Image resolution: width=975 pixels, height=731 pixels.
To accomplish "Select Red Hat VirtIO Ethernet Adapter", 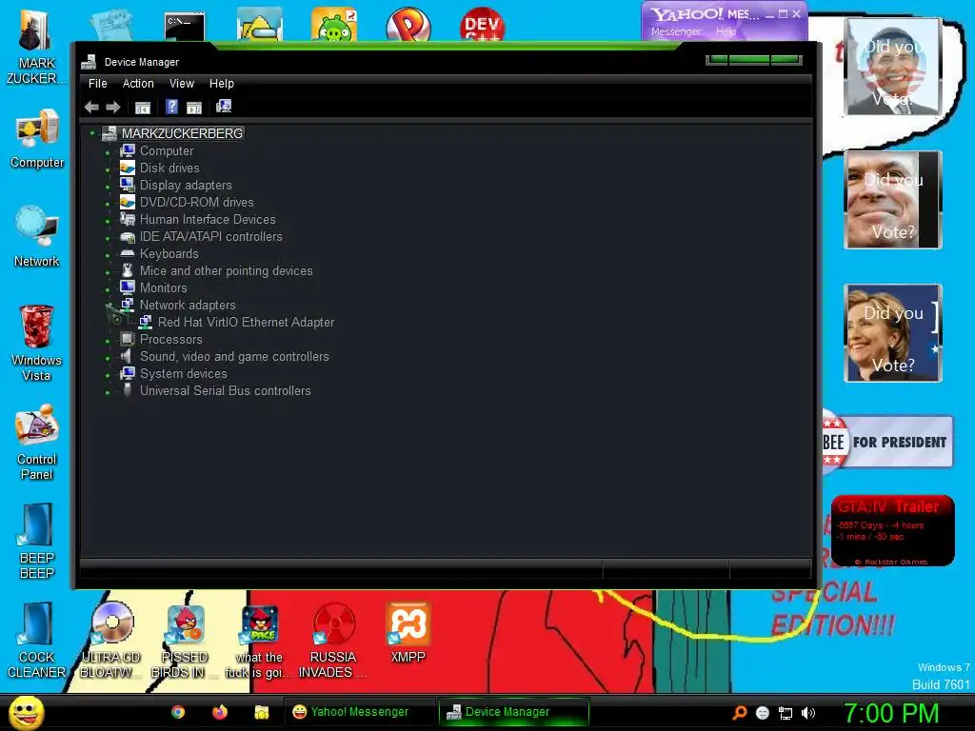I will (246, 322).
